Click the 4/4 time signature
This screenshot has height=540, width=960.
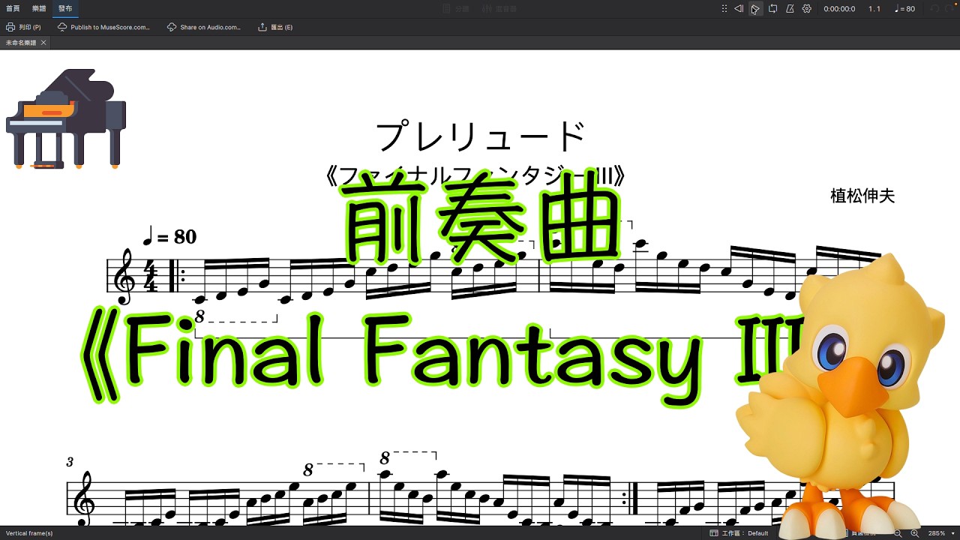tap(151, 277)
